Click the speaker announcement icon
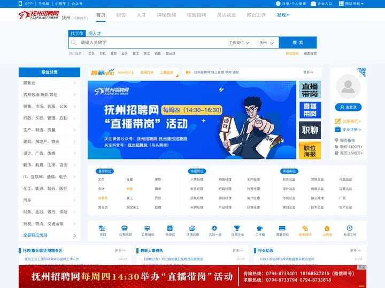Viewport: 385px width, 288px height. (188, 72)
